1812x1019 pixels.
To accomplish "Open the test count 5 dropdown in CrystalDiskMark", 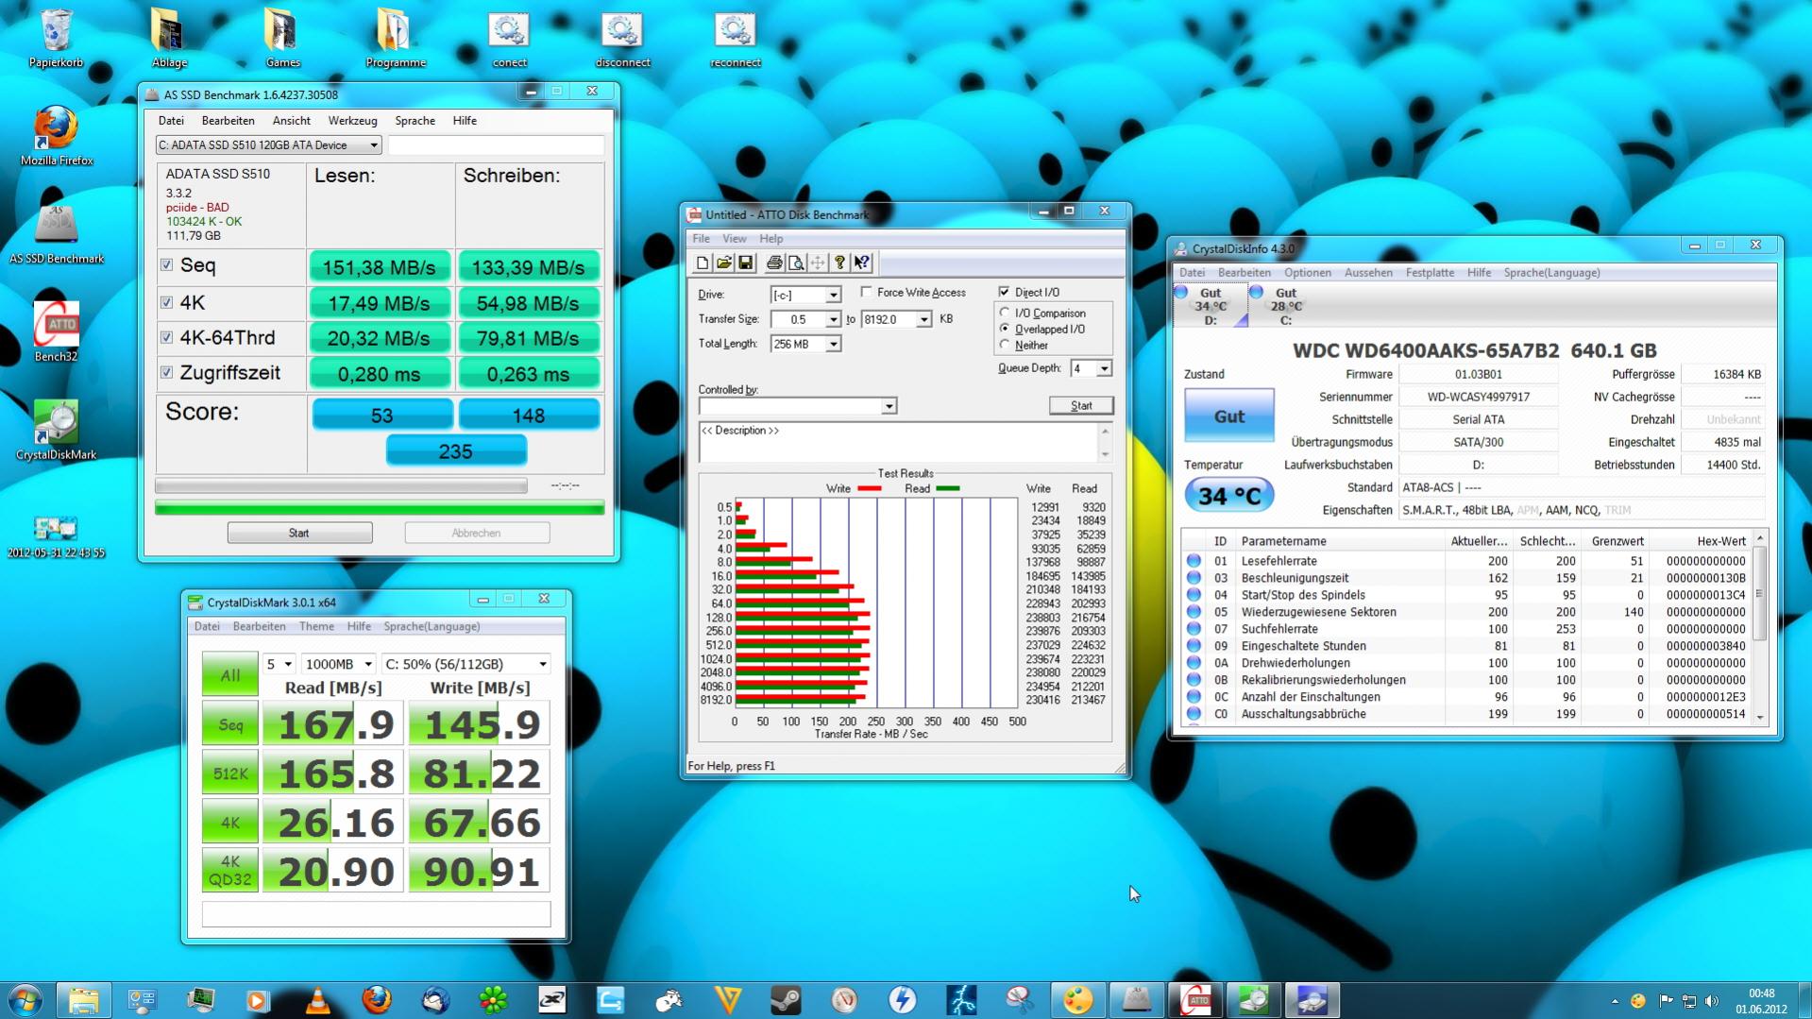I will click(279, 664).
